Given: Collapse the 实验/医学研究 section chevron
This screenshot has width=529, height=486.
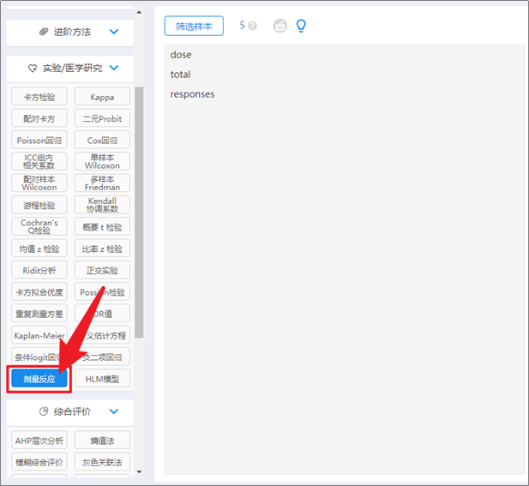Looking at the screenshot, I should pos(114,68).
